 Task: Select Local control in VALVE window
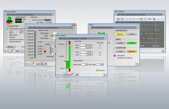click(x=120, y=52)
